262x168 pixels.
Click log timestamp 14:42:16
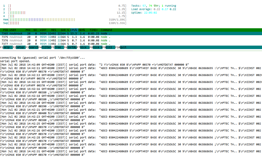[34, 89]
